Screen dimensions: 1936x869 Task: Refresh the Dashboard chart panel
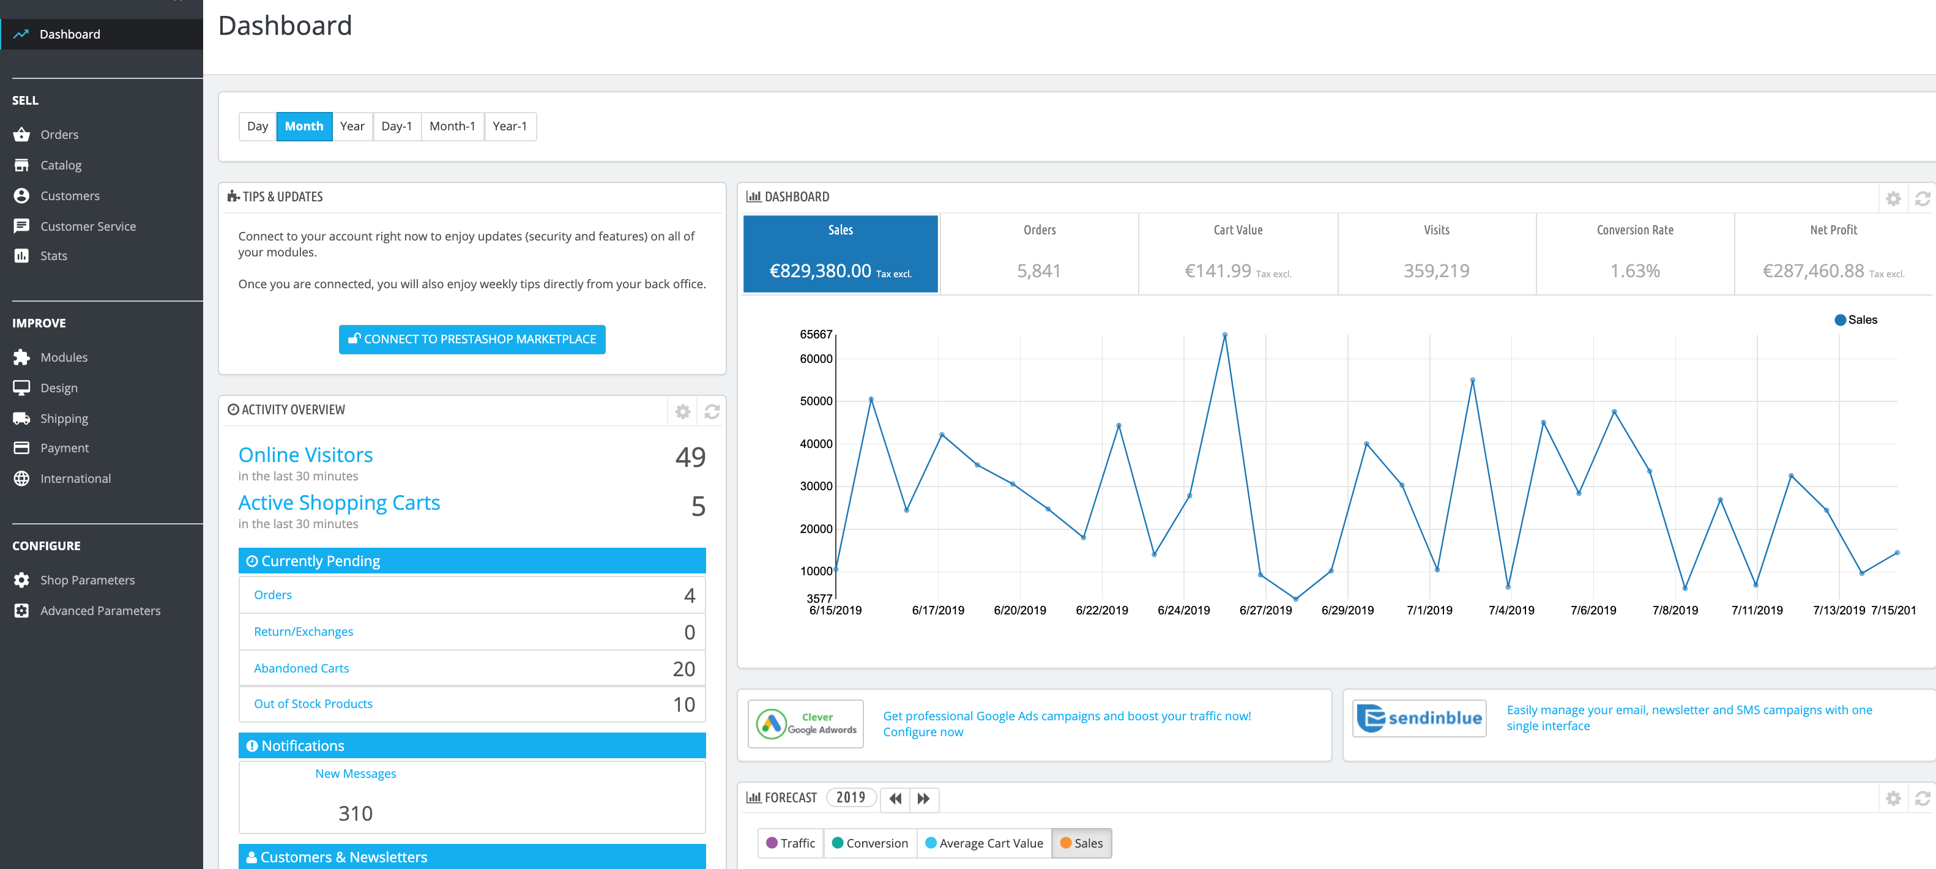click(1923, 198)
